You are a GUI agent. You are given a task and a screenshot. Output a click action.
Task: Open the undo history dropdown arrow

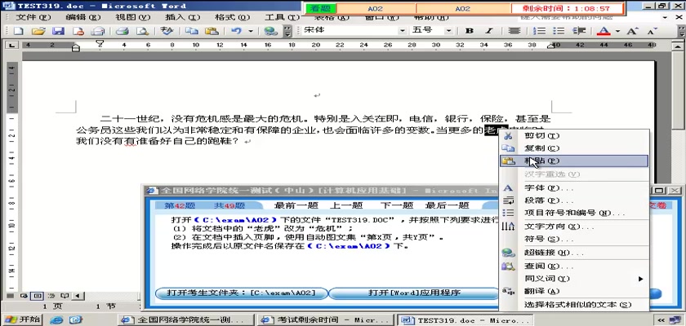click(251, 31)
